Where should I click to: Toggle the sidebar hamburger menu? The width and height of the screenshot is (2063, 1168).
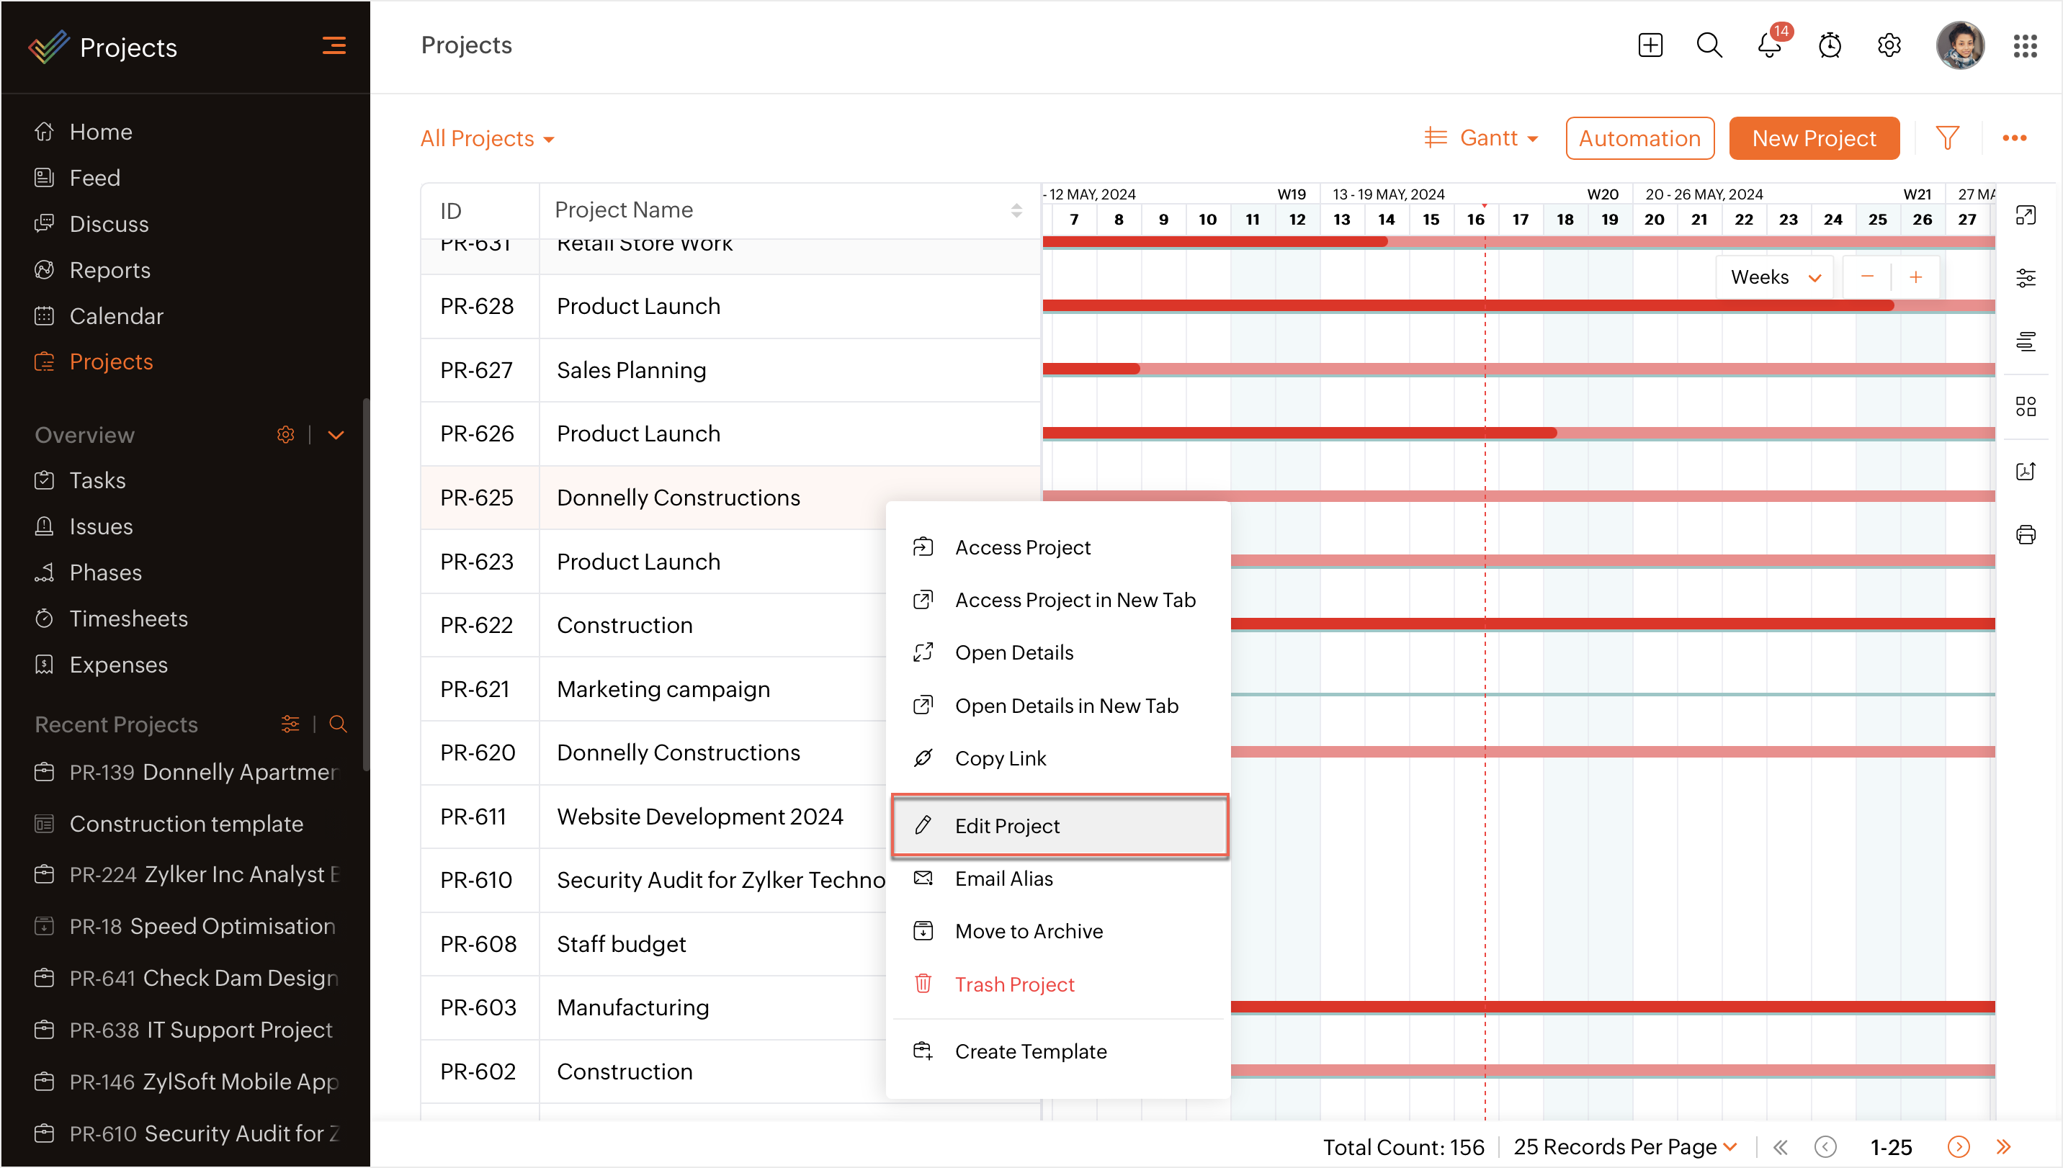point(334,45)
